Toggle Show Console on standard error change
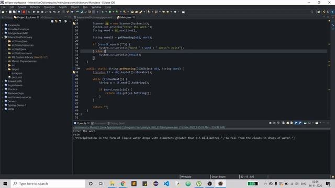This screenshot has height=188, width=335. tap(300, 123)
